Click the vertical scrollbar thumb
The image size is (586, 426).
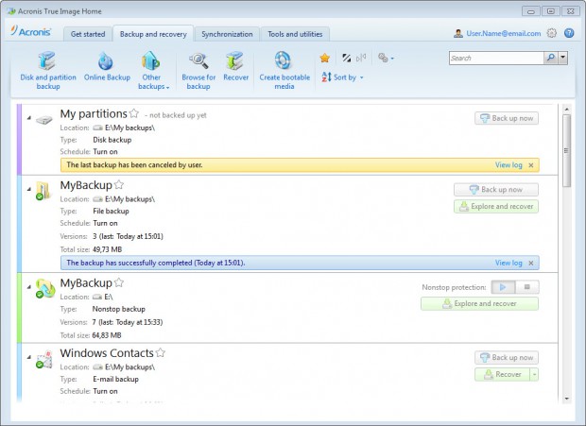point(566,150)
